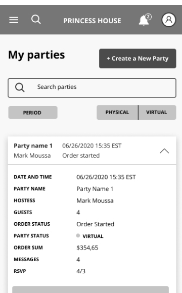The image size is (182, 293).
Task: Click the Mark Moussa hostess value
Action: coord(95,201)
